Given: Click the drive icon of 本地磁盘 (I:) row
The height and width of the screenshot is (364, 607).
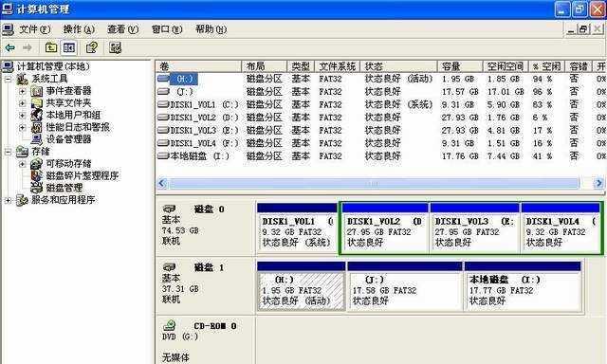Looking at the screenshot, I should point(163,155).
